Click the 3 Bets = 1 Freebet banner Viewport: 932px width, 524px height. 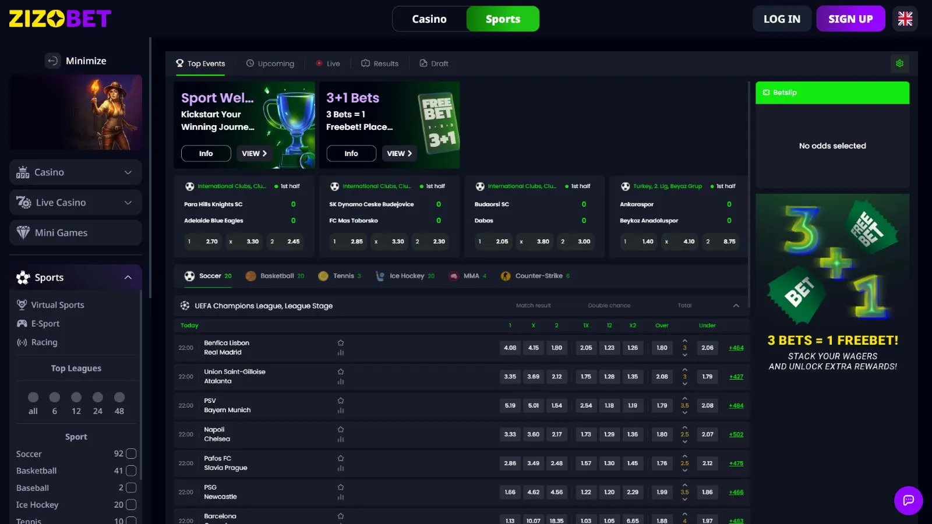[x=832, y=282]
